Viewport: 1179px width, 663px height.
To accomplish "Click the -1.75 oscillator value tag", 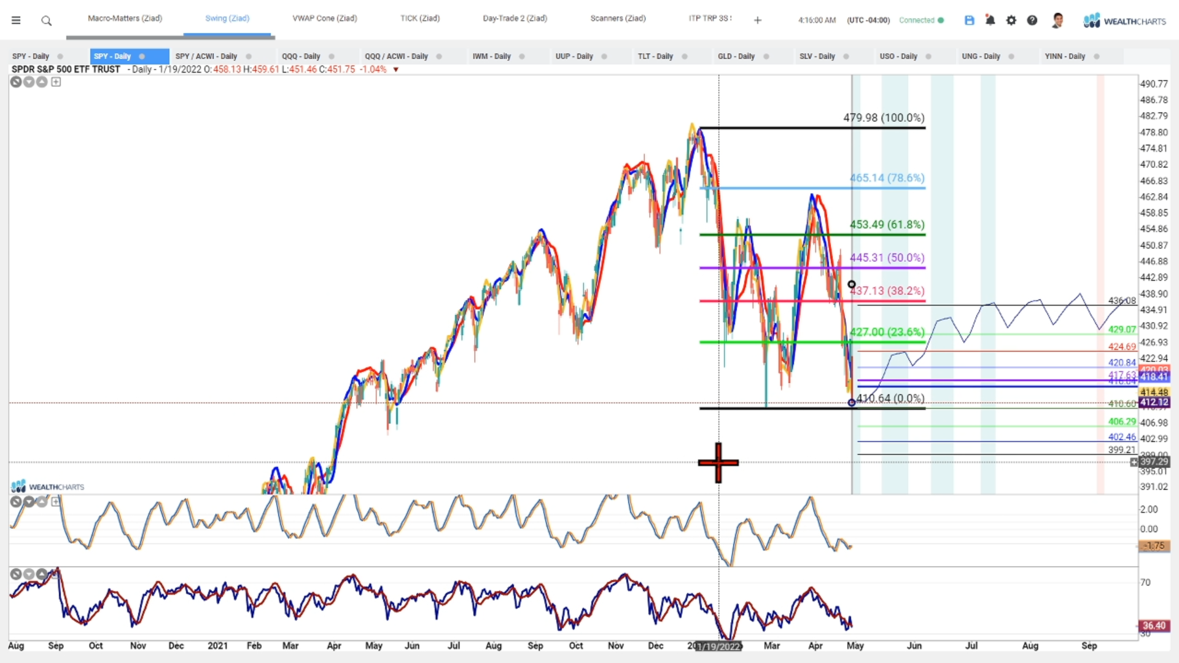I will (x=1154, y=545).
